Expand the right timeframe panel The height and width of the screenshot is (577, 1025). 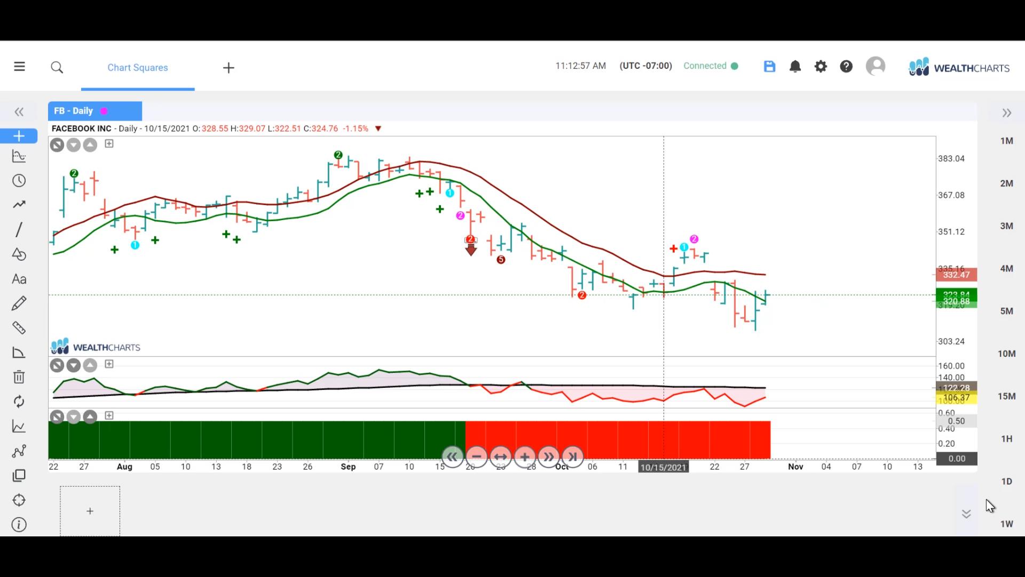pyautogui.click(x=1007, y=113)
